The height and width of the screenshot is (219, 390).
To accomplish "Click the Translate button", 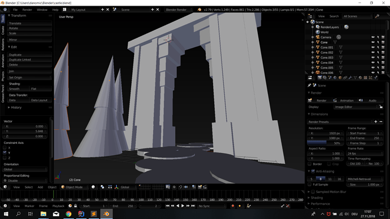I will (x=29, y=23).
